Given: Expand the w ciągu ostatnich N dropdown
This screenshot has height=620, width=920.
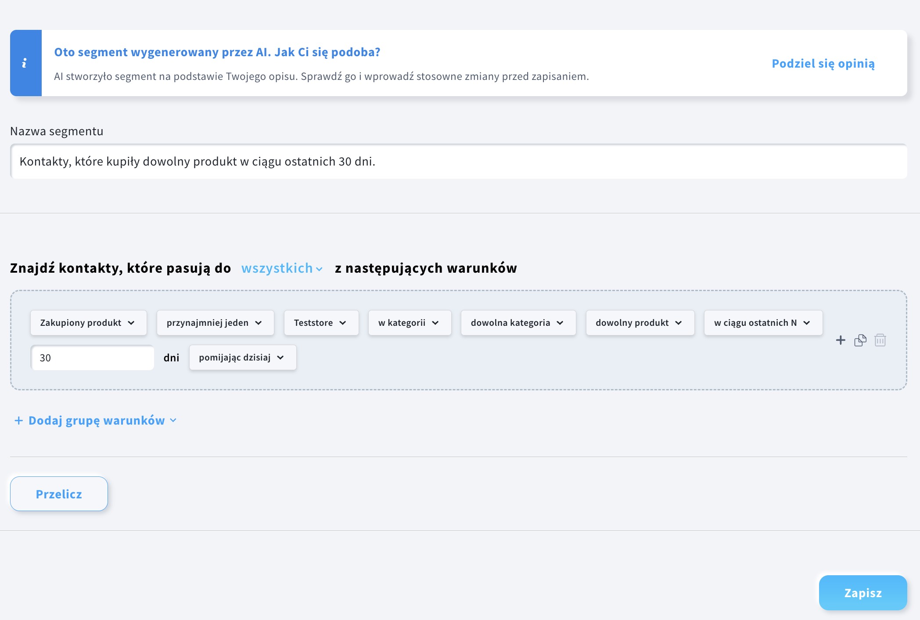Looking at the screenshot, I should pos(762,323).
